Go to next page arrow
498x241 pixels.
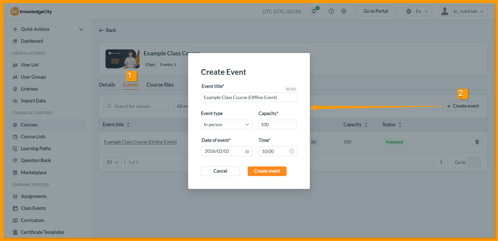click(448, 162)
